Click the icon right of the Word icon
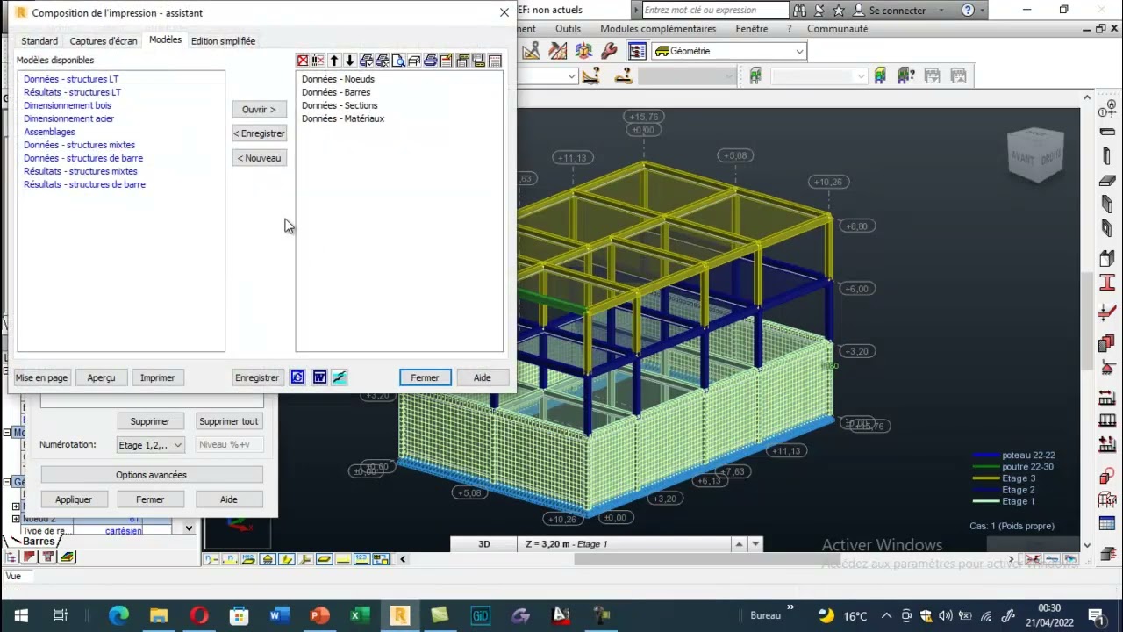The image size is (1123, 632). coord(340,377)
